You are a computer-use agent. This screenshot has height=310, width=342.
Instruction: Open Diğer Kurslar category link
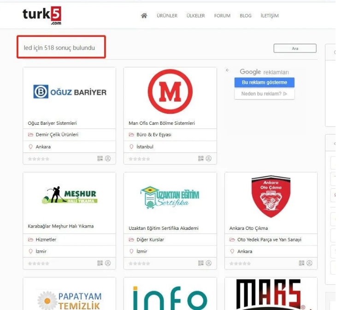150,240
